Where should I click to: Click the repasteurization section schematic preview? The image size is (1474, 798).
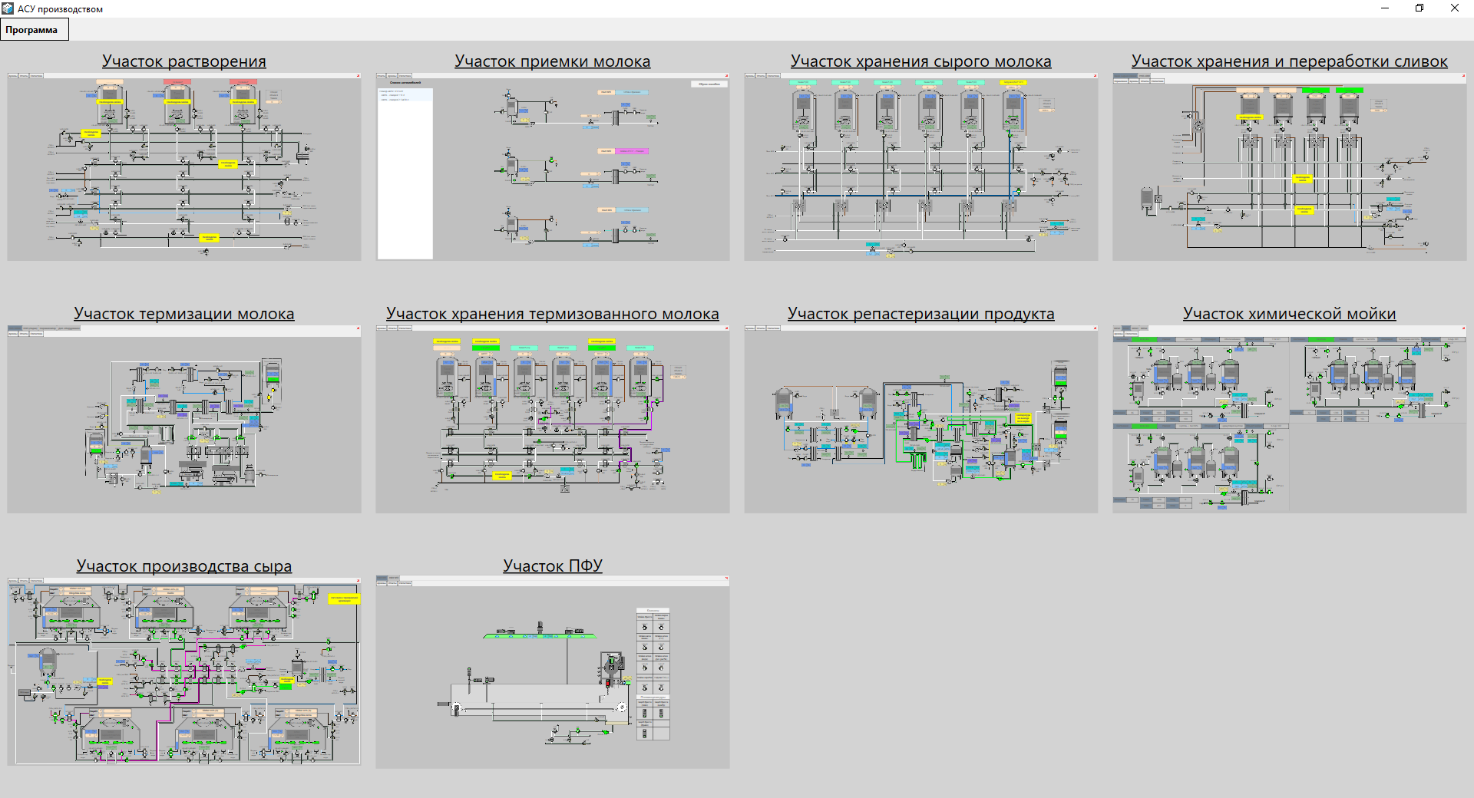point(920,421)
